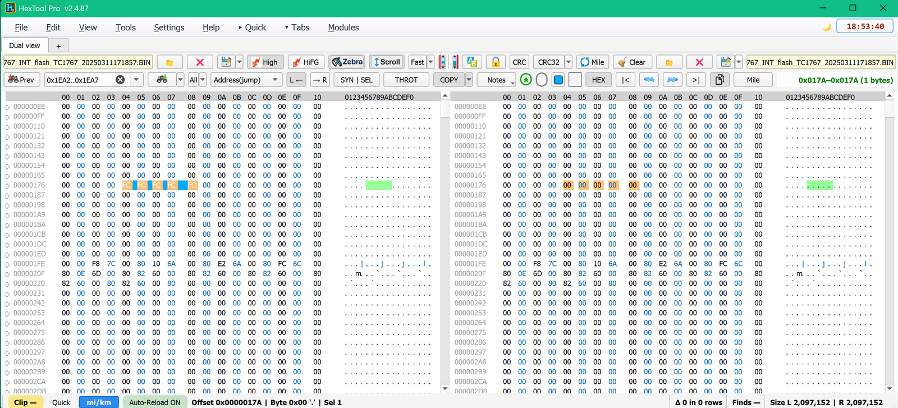Click the padlock lock icon

pyautogui.click(x=495, y=62)
